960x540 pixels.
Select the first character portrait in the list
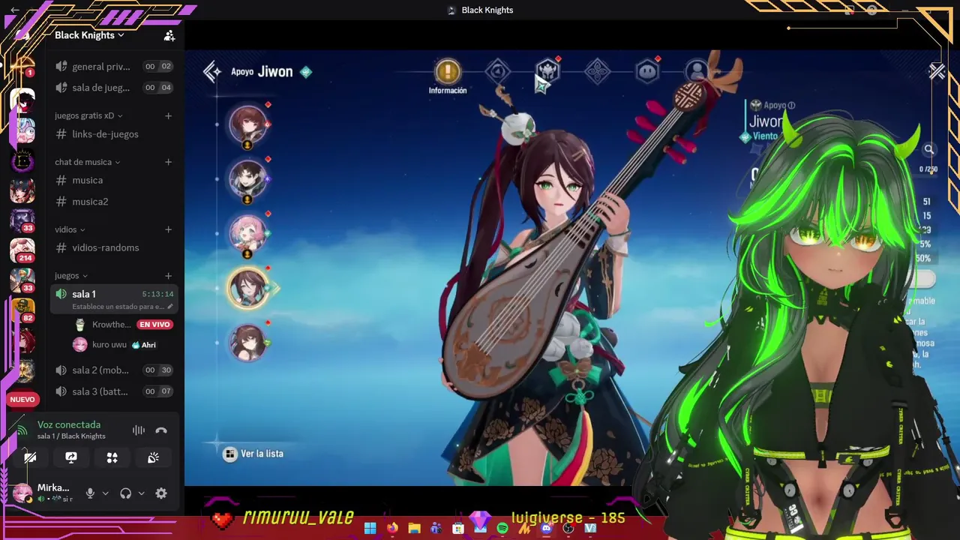coord(247,124)
